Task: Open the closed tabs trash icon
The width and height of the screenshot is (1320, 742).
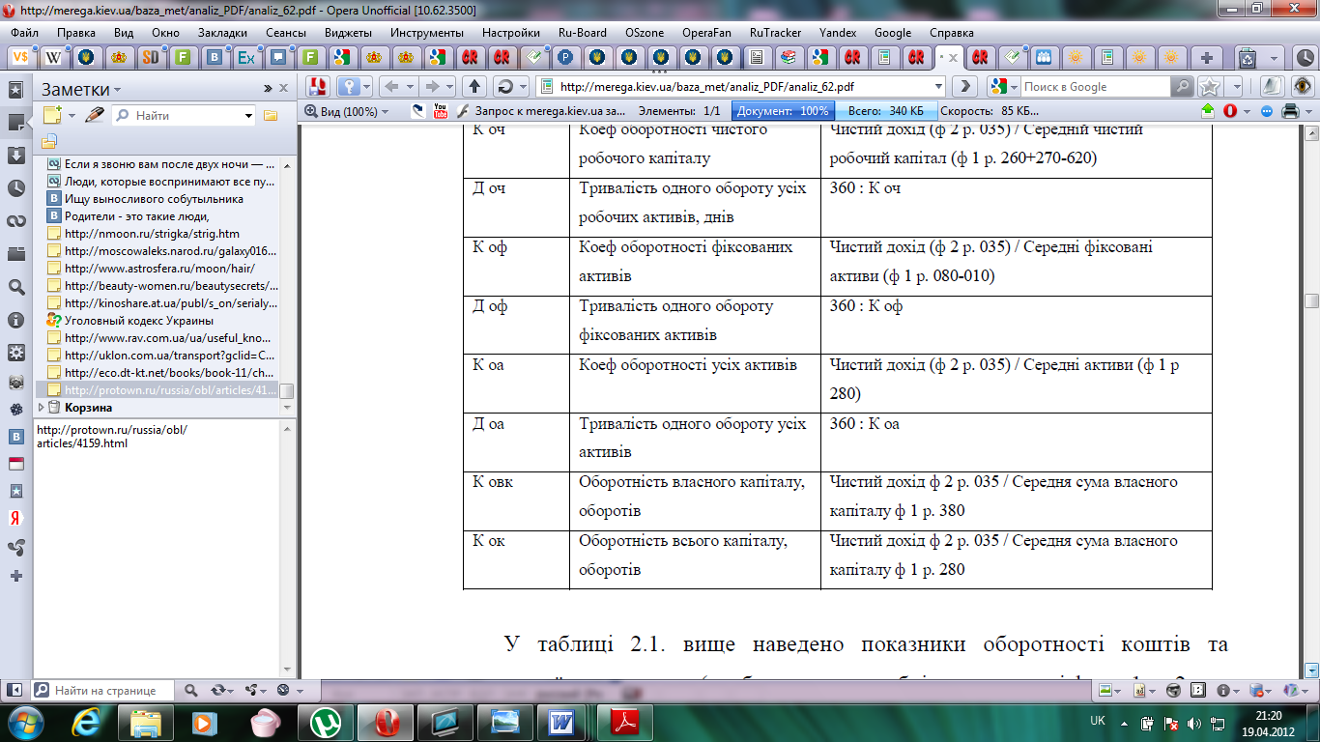Action: pos(1248,57)
